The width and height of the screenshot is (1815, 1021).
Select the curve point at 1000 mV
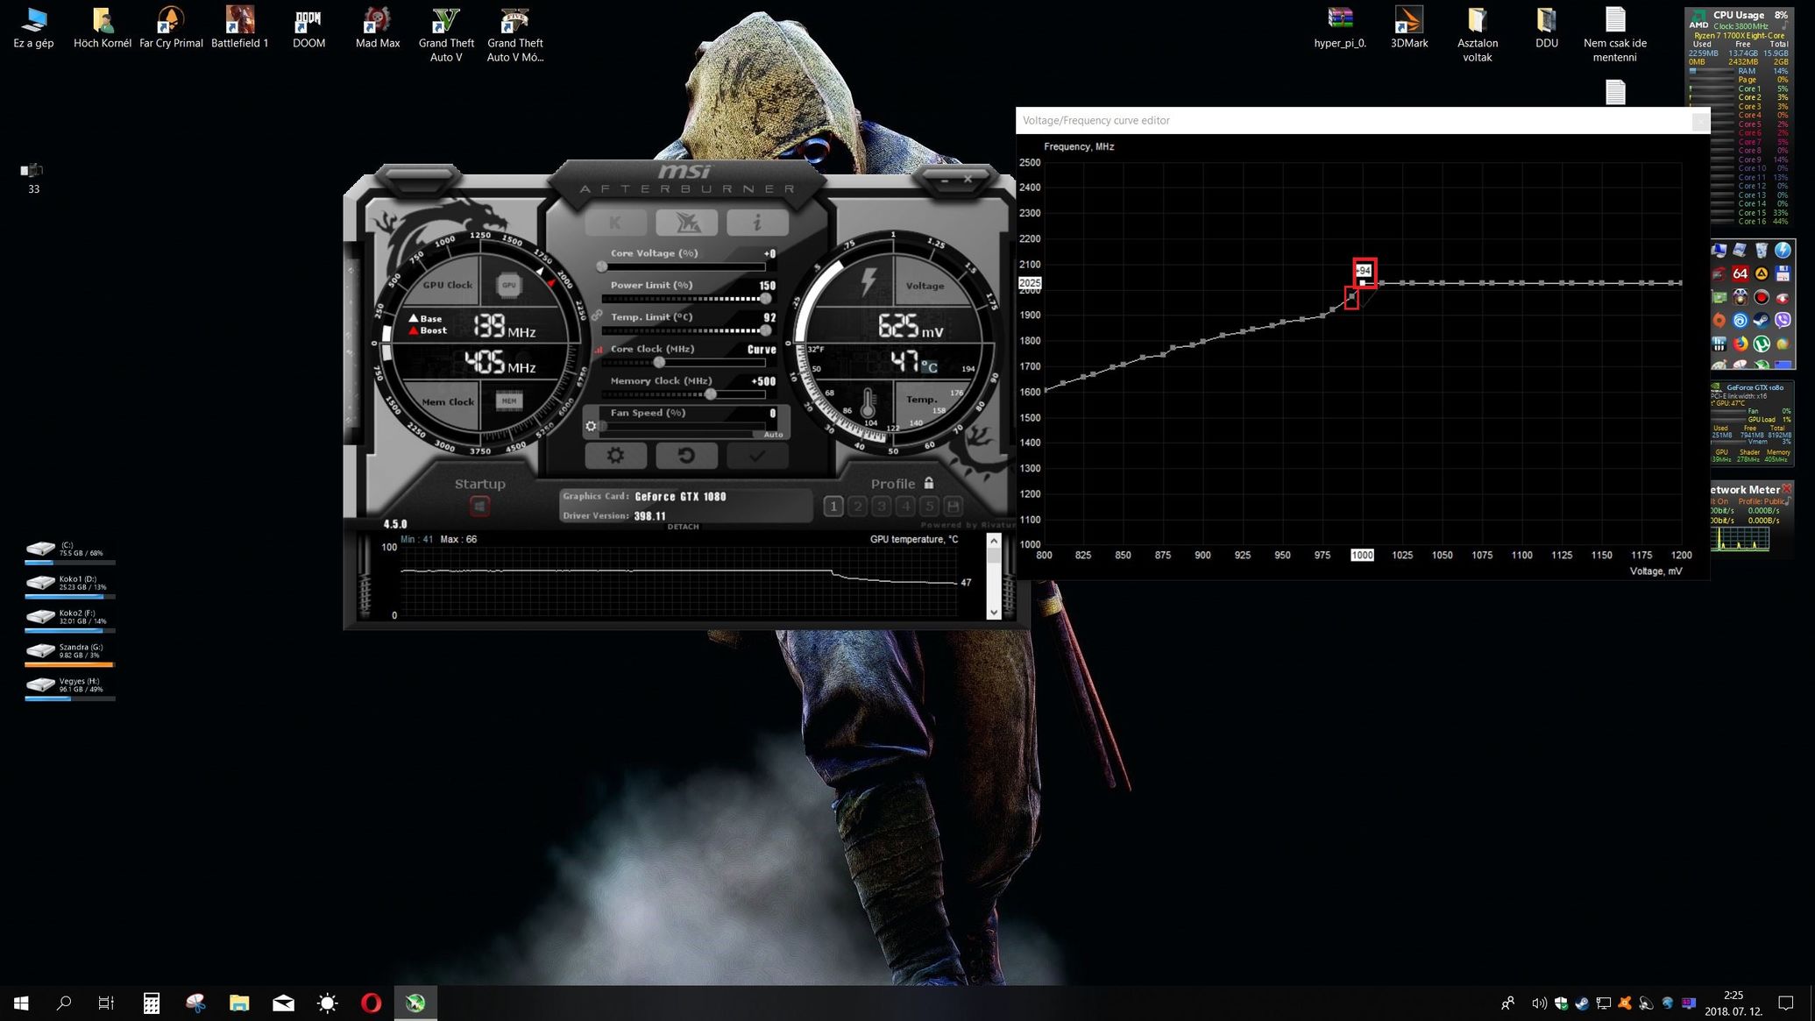pyautogui.click(x=1362, y=283)
